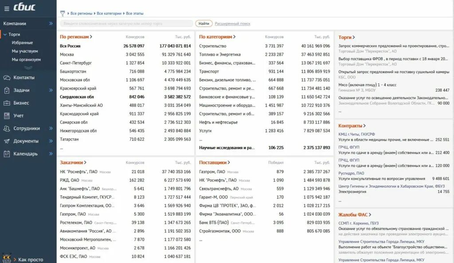Viewport: 454px width, 263px height.
Task: Open supplier Газпром, ПАО in Поставщики
Action: 212,172
